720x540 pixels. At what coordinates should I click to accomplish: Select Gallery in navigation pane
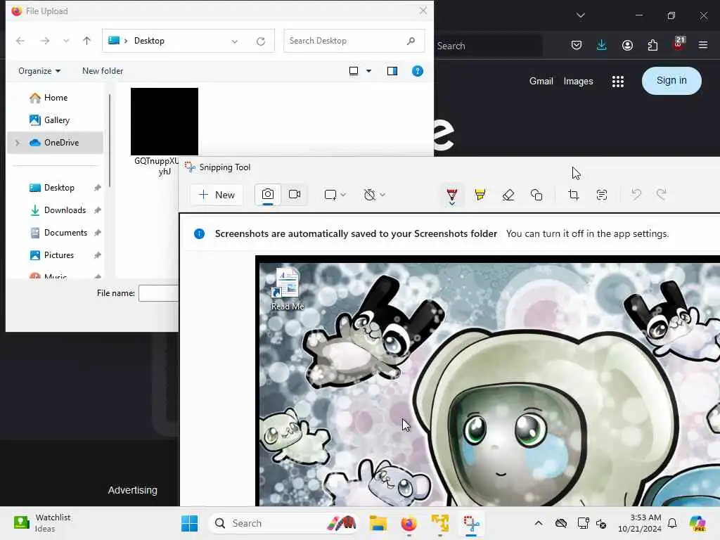(x=55, y=120)
